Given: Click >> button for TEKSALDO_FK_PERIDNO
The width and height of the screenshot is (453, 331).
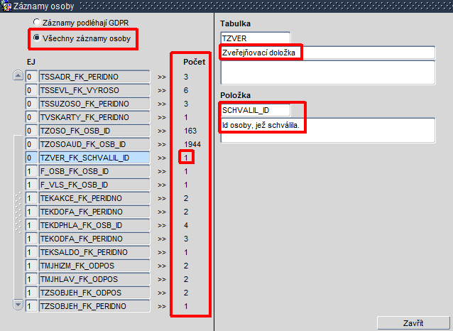Looking at the screenshot, I should coord(162,252).
